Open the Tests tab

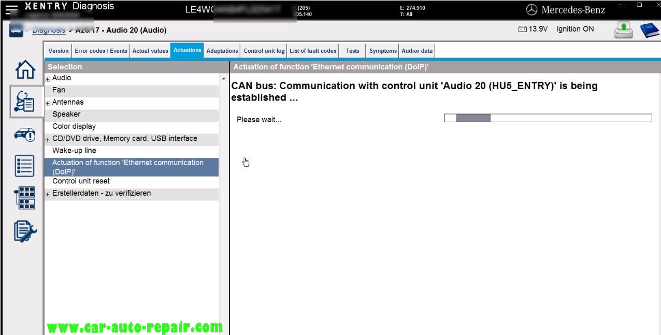click(352, 51)
